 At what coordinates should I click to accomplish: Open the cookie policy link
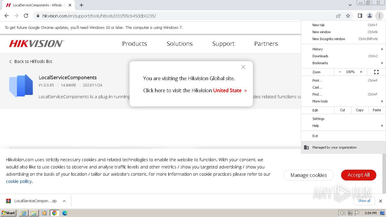(19, 181)
